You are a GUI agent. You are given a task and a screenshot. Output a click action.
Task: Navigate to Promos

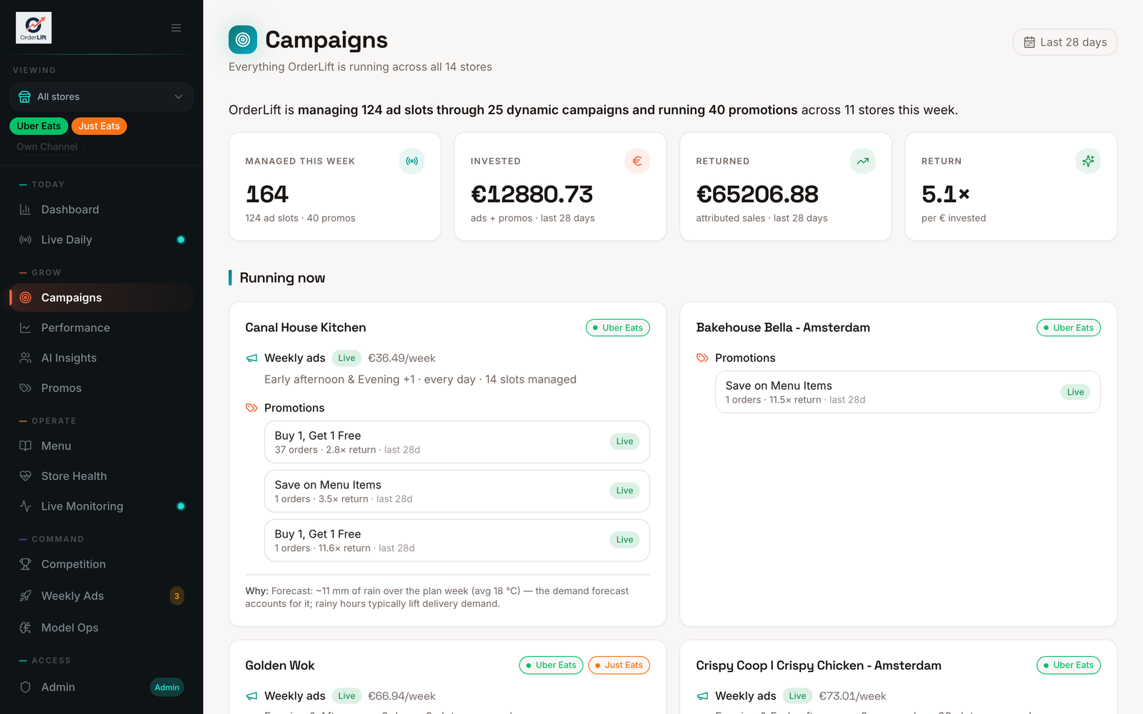(x=101, y=388)
